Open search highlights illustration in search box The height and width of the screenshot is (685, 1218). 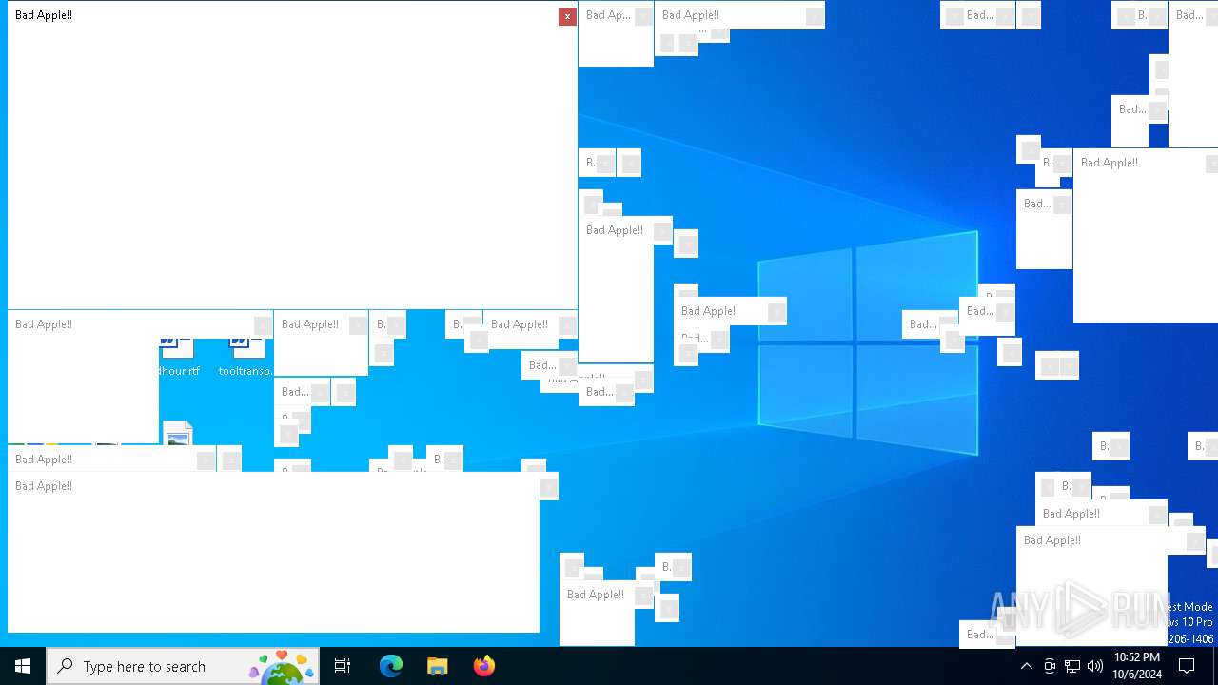pos(282,667)
